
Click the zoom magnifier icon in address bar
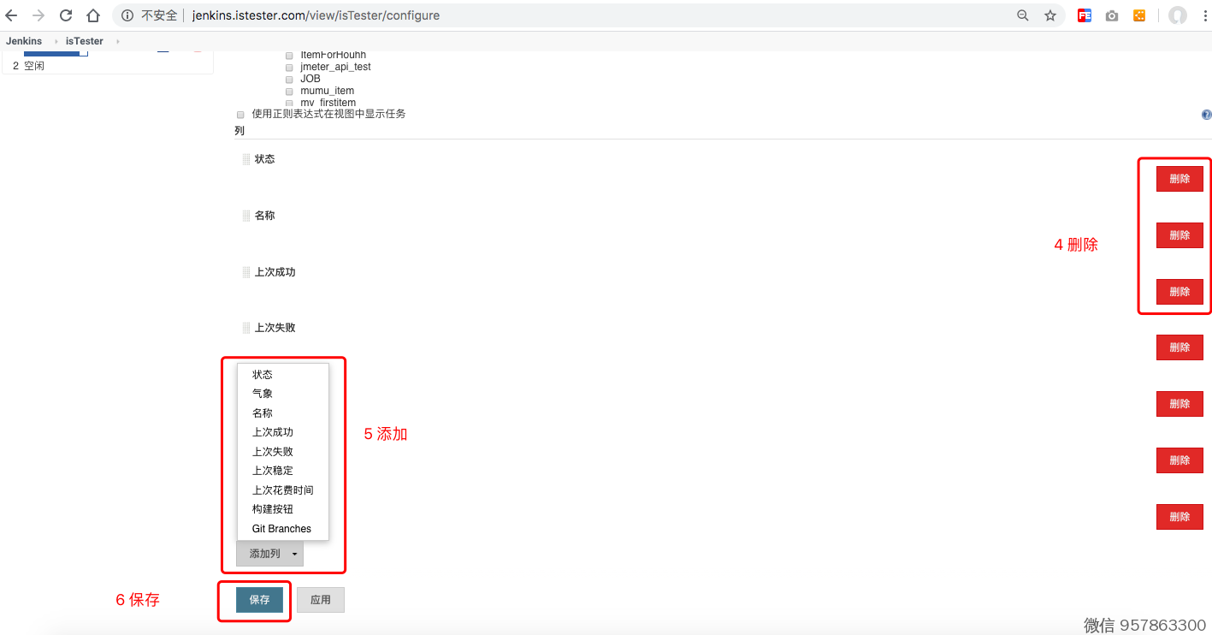(x=1023, y=15)
